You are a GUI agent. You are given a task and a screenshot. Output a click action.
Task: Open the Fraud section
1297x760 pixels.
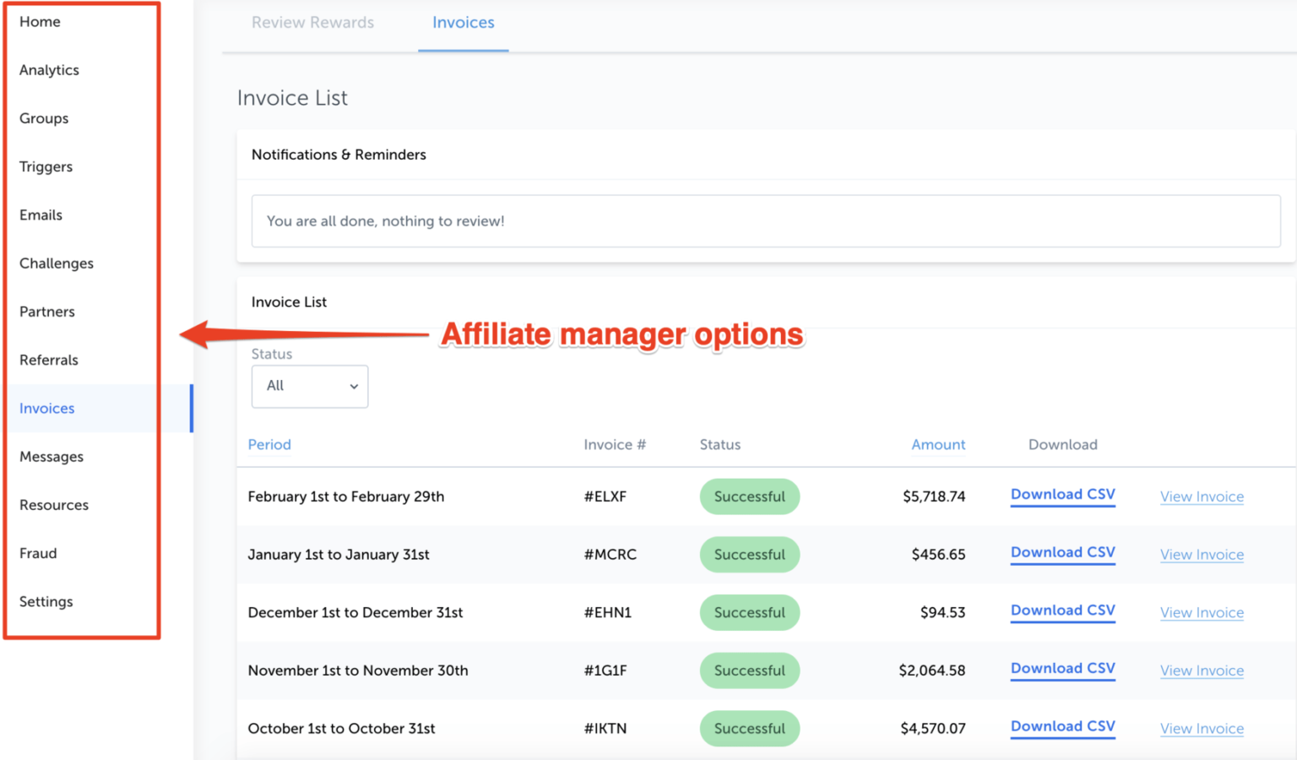38,553
